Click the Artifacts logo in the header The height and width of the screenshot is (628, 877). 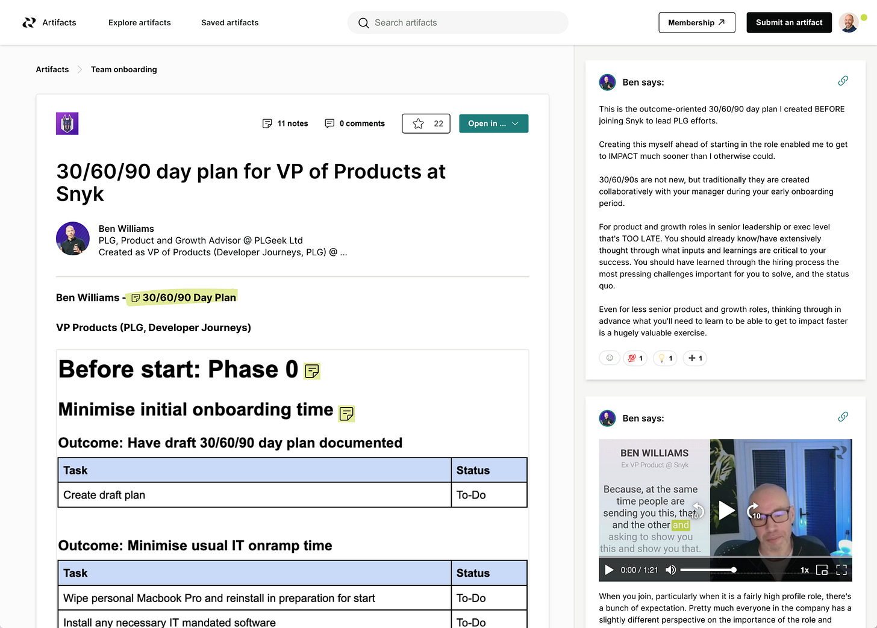click(x=49, y=22)
